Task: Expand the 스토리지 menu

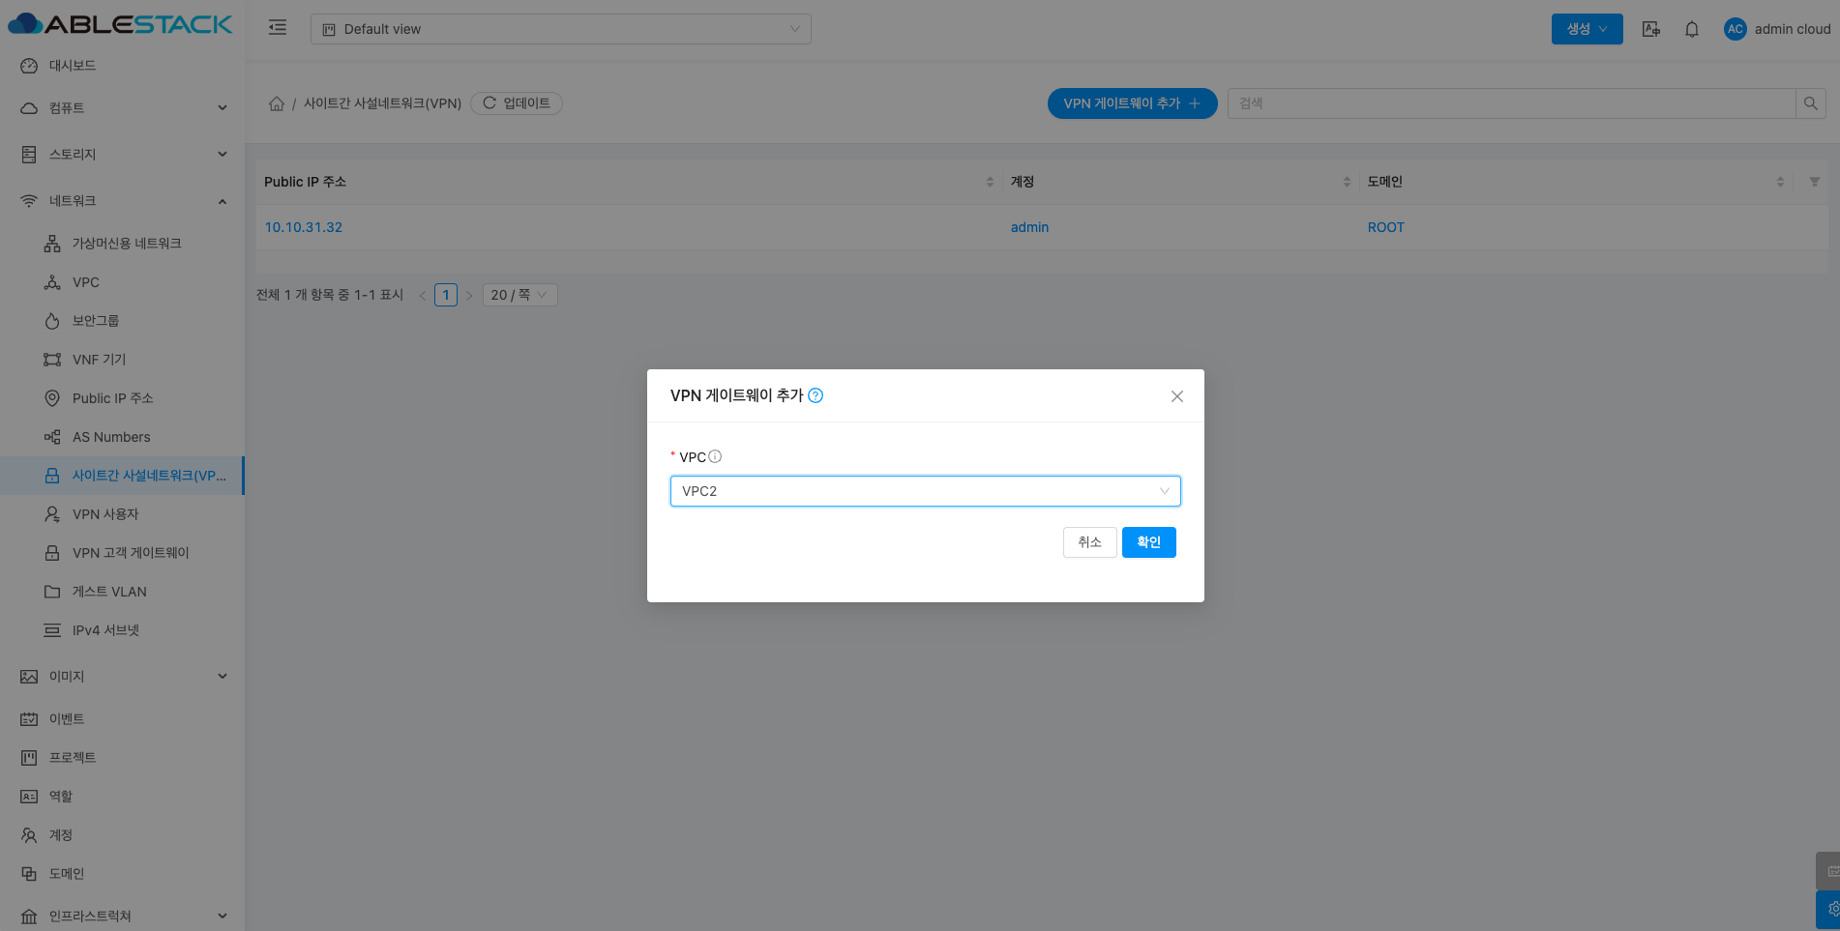Action: pos(122,155)
